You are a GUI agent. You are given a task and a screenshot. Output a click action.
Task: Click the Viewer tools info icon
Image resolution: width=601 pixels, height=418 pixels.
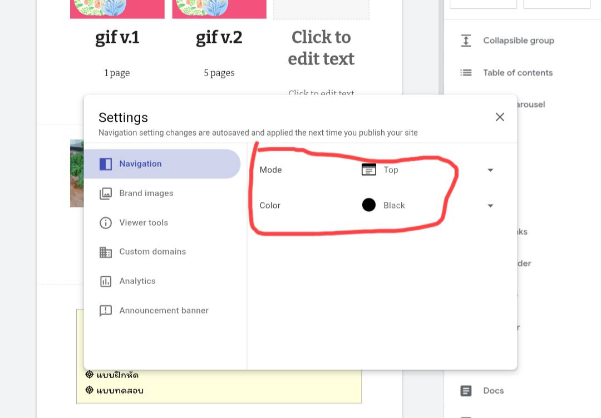pos(106,223)
